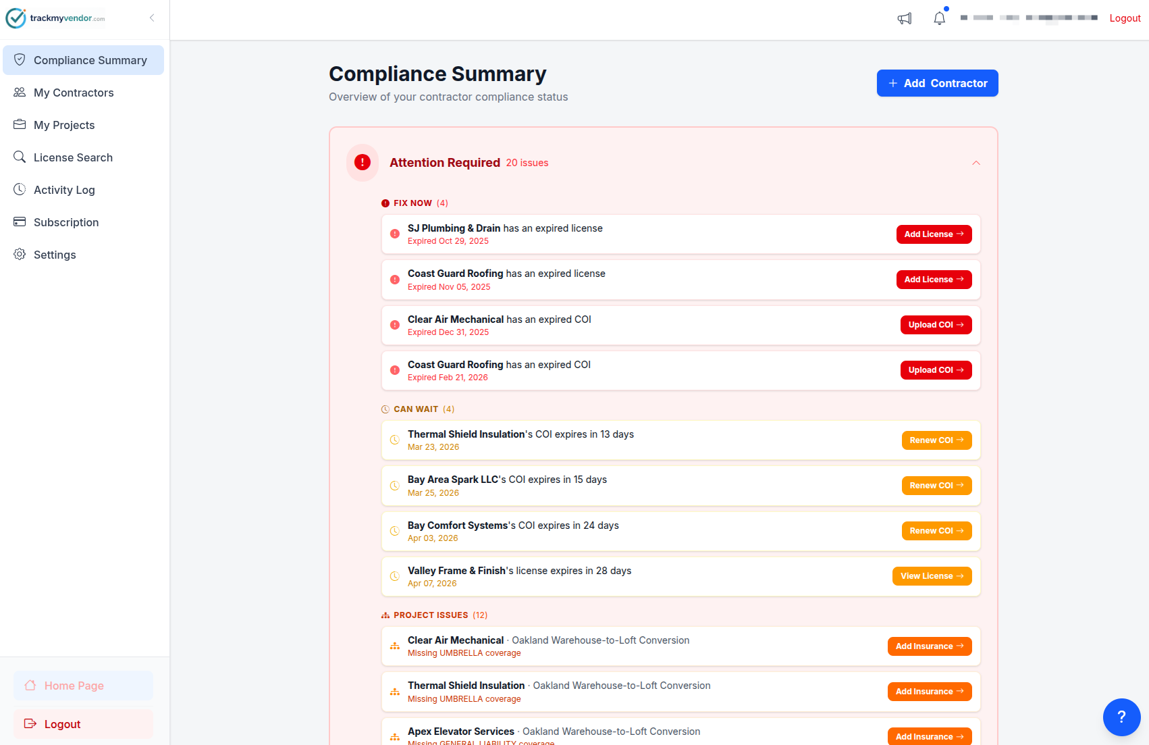Viewport: 1149px width, 745px height.
Task: Click the My Contractors people icon
Action: tap(20, 93)
